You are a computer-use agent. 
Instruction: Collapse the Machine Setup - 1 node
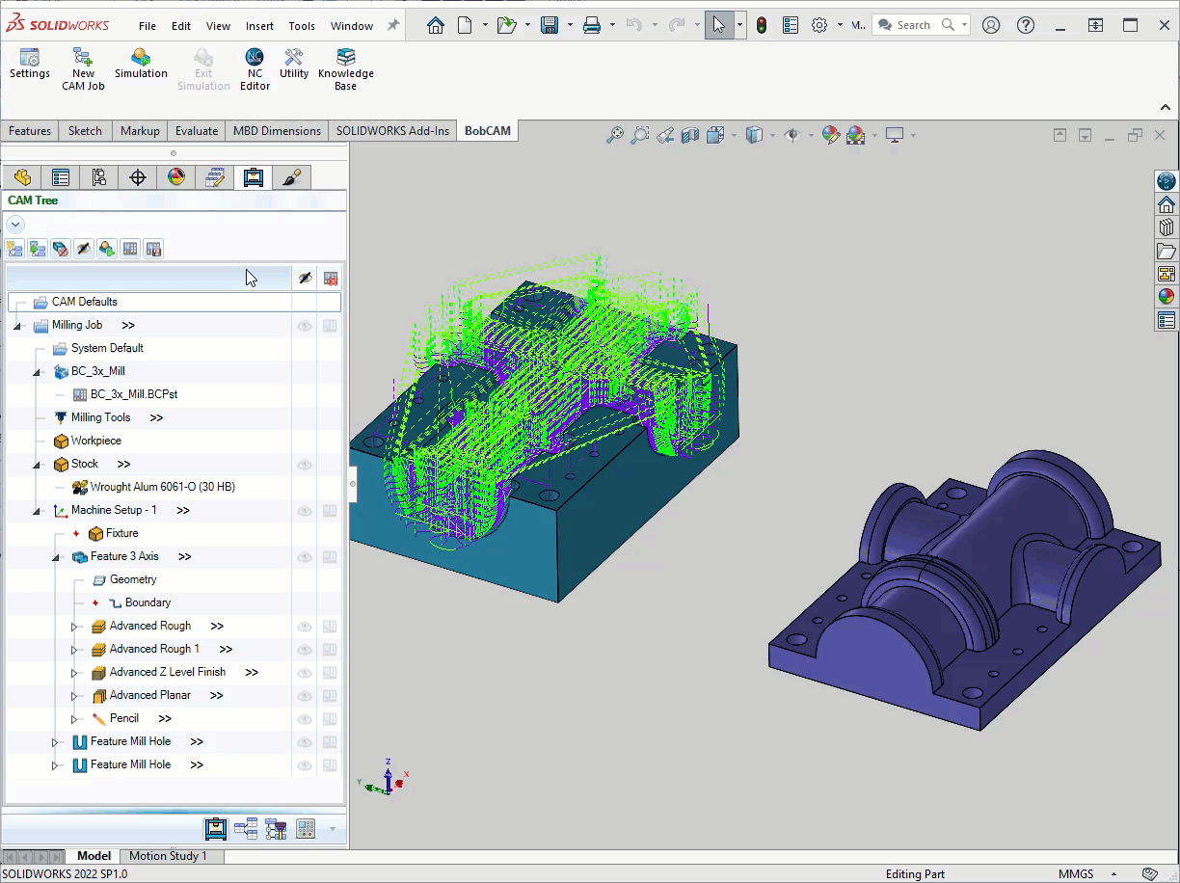tap(37, 511)
